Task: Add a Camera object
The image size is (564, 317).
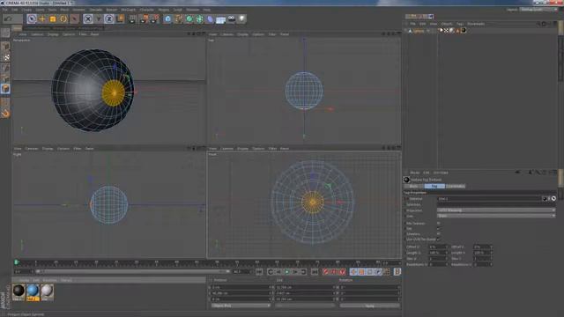Action: tap(232, 18)
